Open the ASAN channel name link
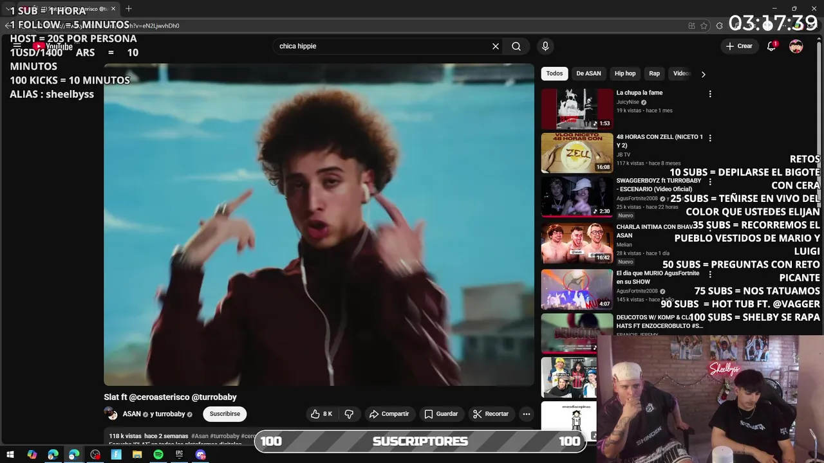 pos(131,414)
